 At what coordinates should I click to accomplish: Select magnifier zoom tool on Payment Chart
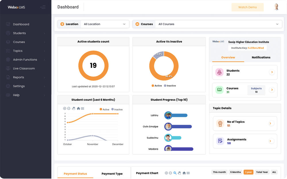coord(175,173)
